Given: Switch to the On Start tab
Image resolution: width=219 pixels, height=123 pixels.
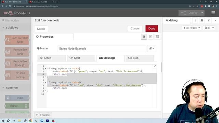Looking at the screenshot, I should [81, 58].
